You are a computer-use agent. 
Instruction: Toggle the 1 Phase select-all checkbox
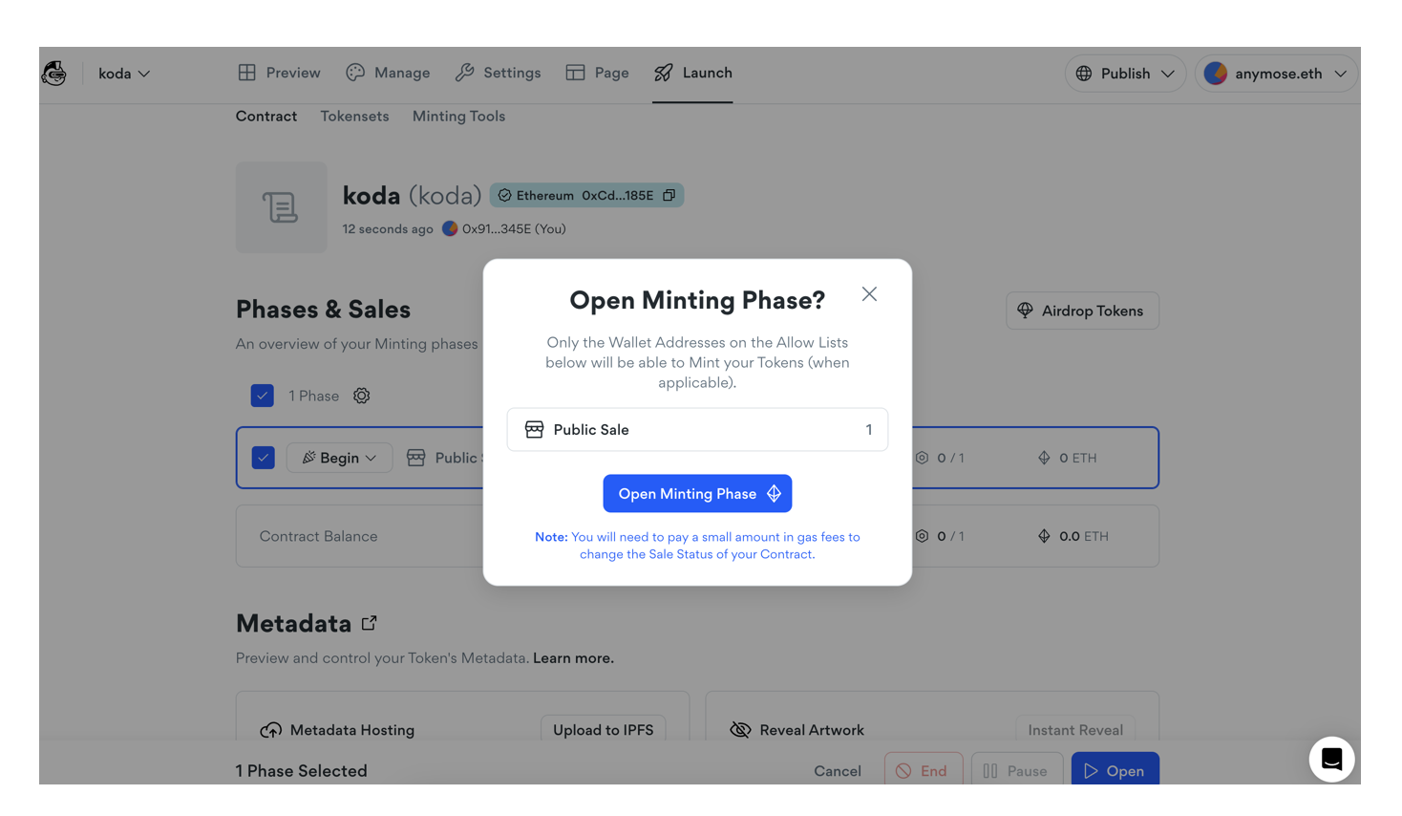pos(263,396)
